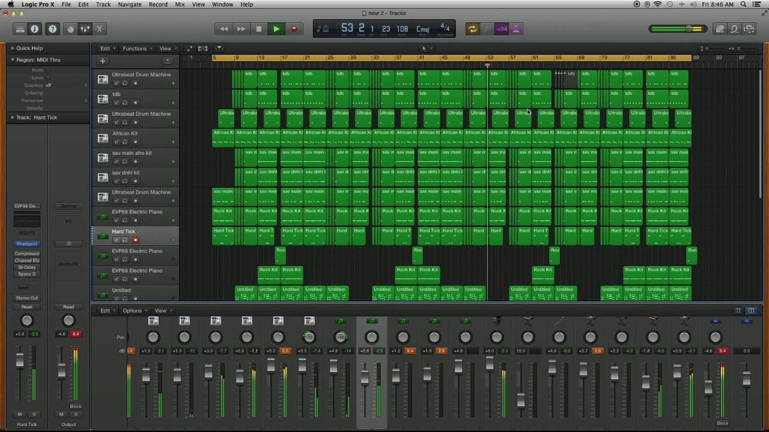769x432 pixels.
Task: Open the tracks area Functions menu
Action: point(136,49)
